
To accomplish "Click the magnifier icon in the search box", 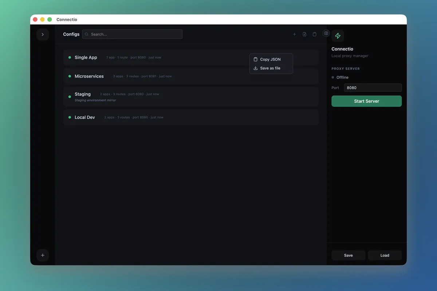I will pos(87,34).
